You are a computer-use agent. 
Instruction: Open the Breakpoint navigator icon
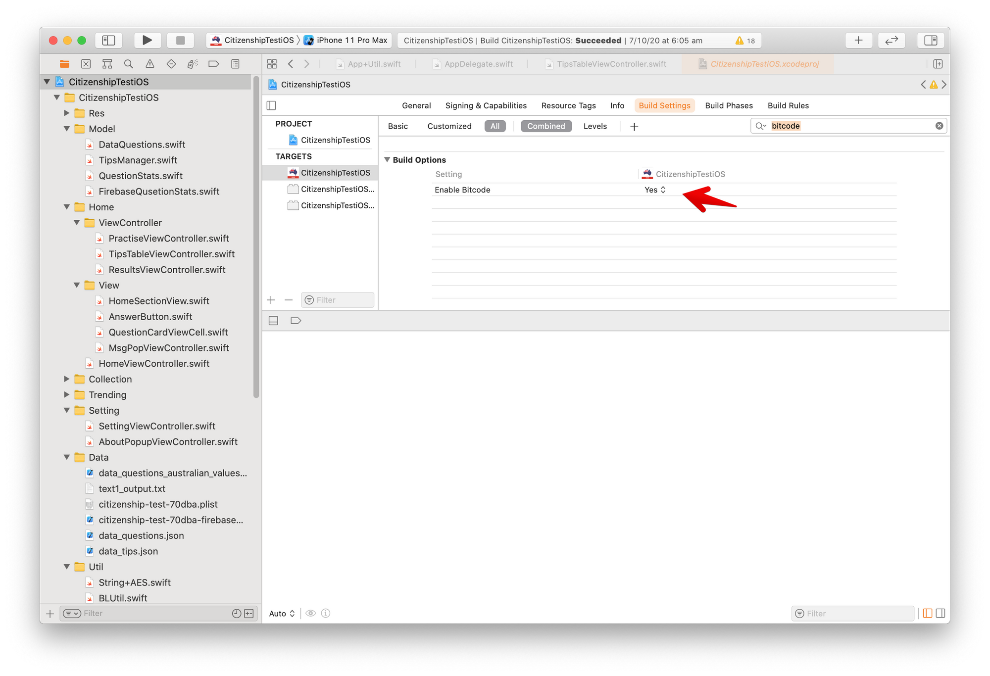(x=214, y=64)
